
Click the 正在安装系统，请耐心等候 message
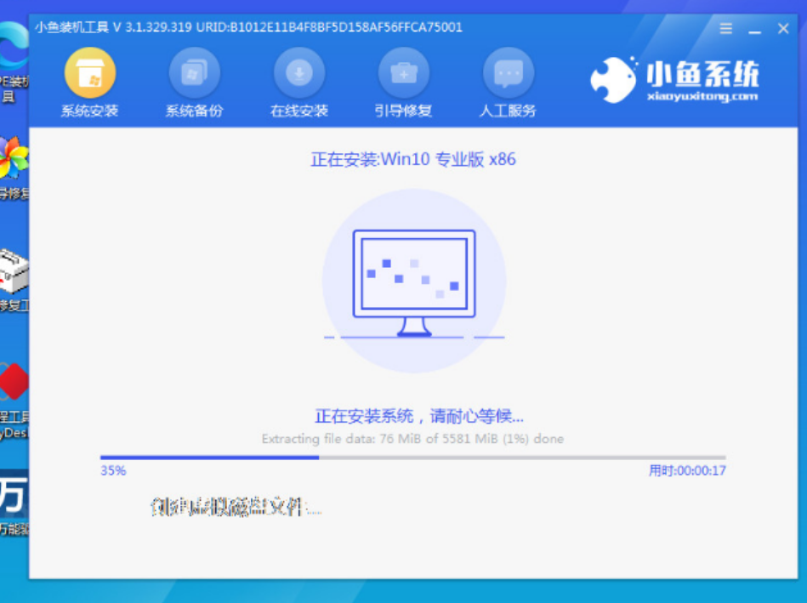[x=419, y=416]
